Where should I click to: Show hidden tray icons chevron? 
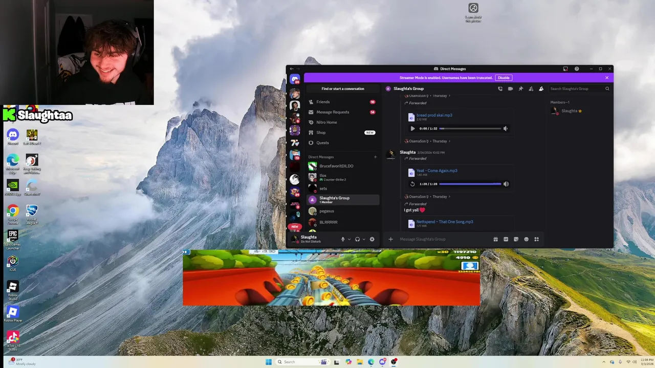tap(603, 362)
